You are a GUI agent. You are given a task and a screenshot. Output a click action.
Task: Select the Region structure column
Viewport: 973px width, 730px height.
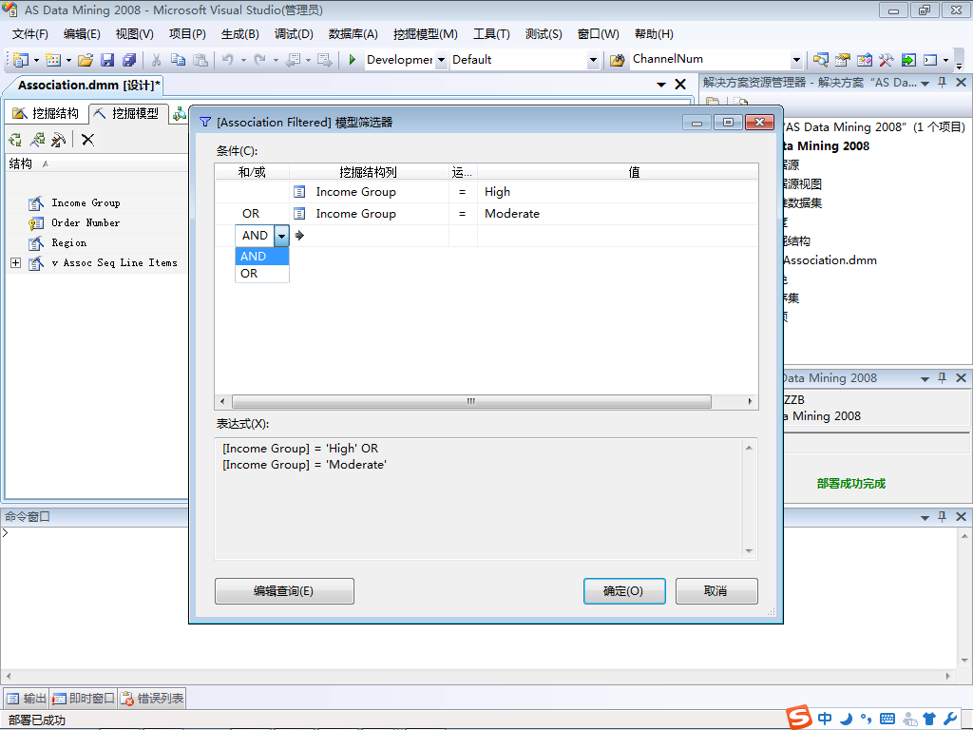tap(68, 242)
